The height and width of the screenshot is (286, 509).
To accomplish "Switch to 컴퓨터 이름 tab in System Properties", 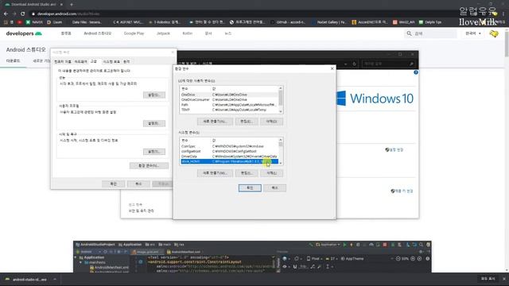I will pyautogui.click(x=63, y=62).
